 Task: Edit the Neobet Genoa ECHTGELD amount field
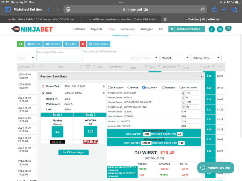click(x=192, y=93)
